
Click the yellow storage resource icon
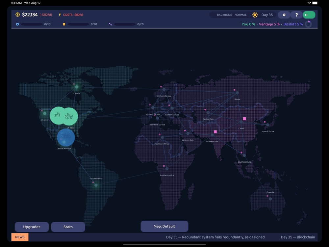coord(64,24)
